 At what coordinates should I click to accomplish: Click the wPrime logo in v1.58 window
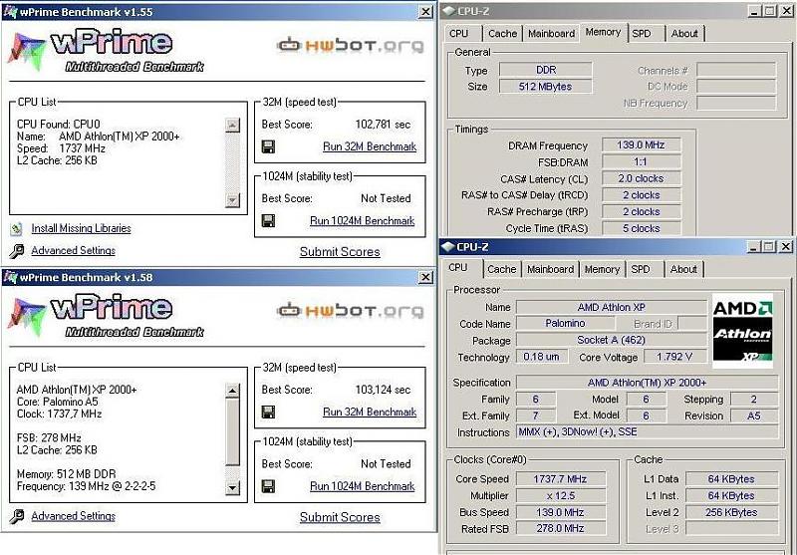(x=106, y=316)
